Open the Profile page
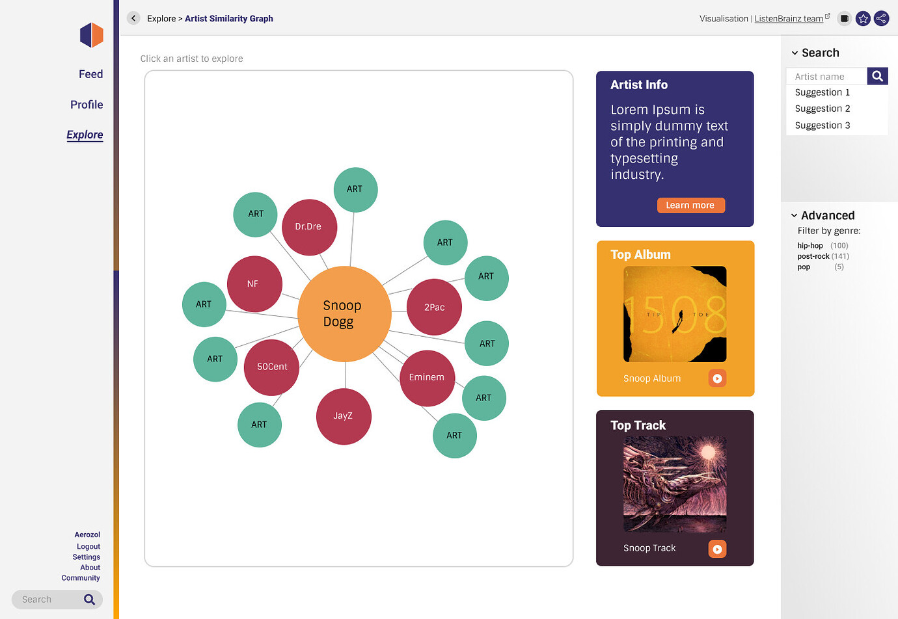This screenshot has width=898, height=619. (x=87, y=105)
